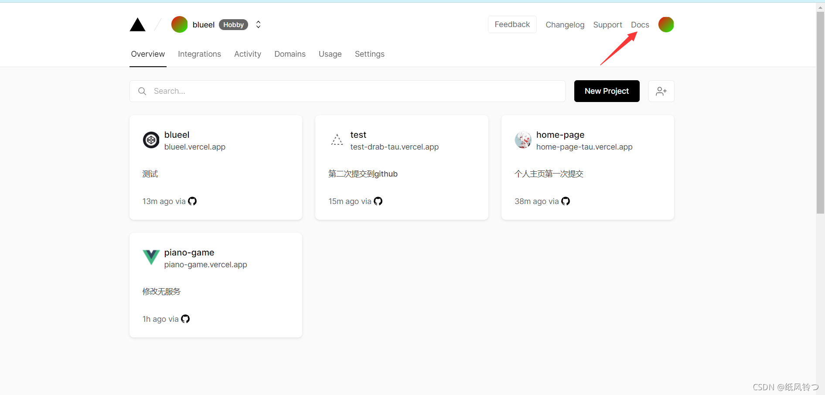Screen dimensions: 825x395
Task: Open the home-page project title
Action: pyautogui.click(x=560, y=135)
